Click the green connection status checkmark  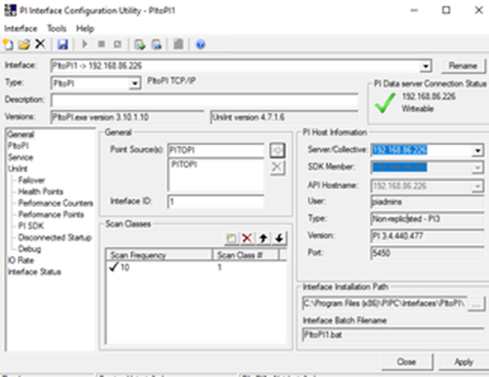click(x=385, y=103)
